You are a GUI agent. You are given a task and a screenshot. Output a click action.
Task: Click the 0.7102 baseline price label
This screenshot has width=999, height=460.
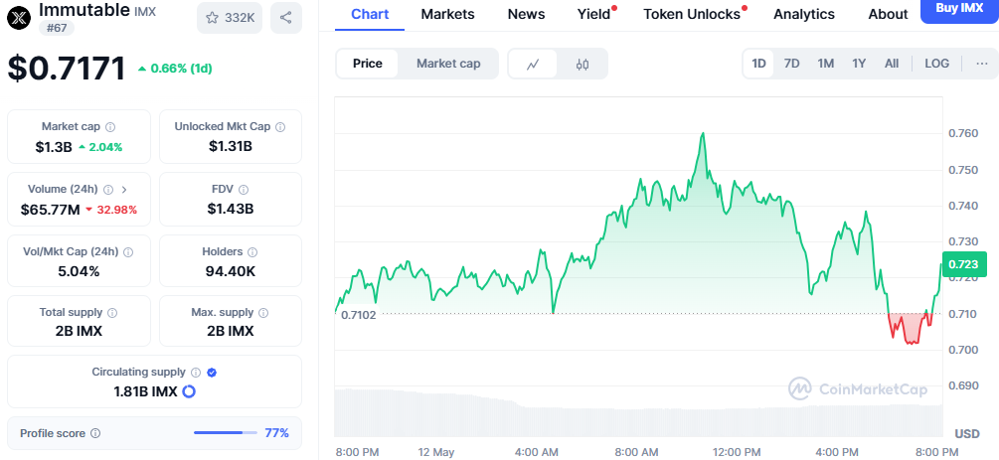click(x=359, y=315)
